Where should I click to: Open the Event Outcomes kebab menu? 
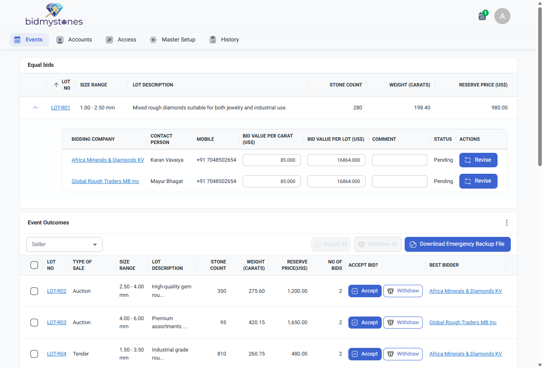point(507,223)
